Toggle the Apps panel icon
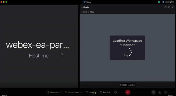 [153, 92]
